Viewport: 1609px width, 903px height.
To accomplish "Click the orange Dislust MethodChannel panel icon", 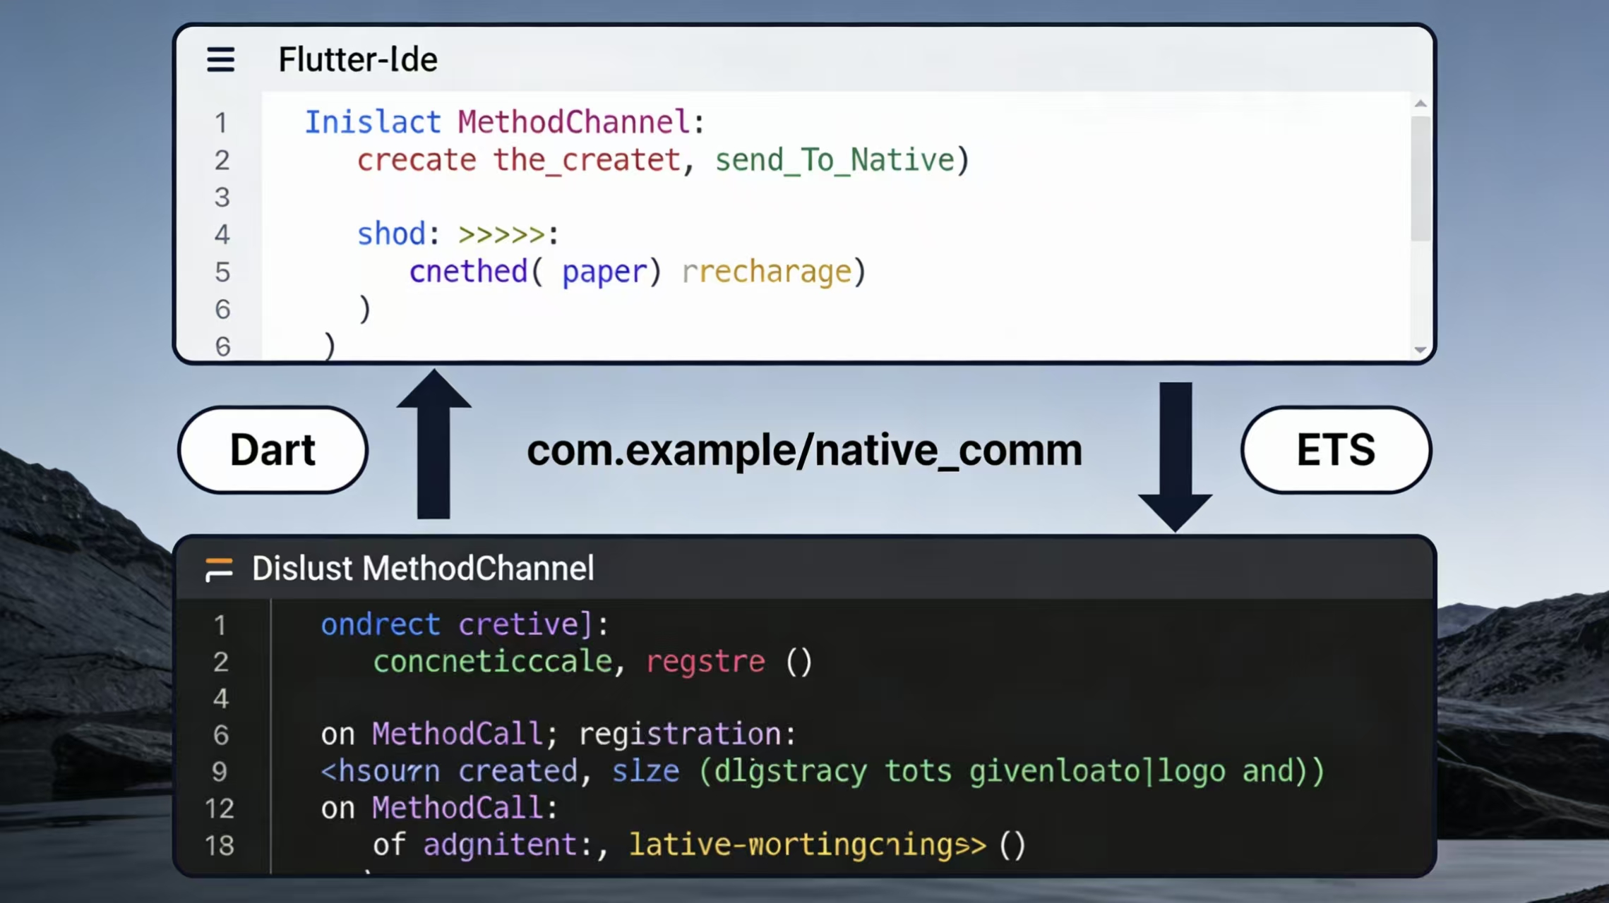I will (219, 569).
